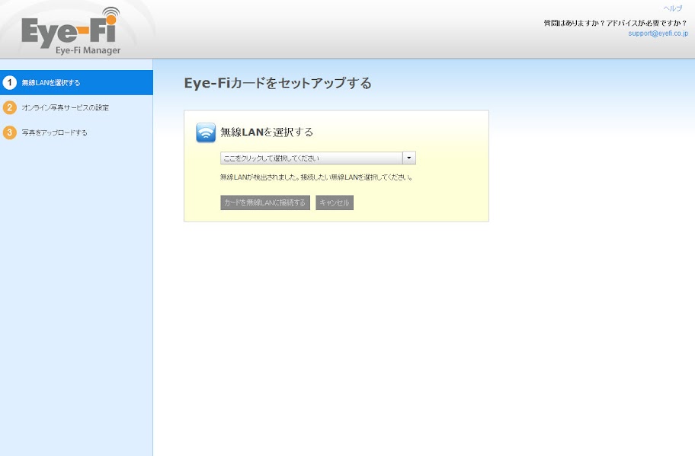
Task: Go to the 写真をアップロードする step
Action: tap(54, 132)
